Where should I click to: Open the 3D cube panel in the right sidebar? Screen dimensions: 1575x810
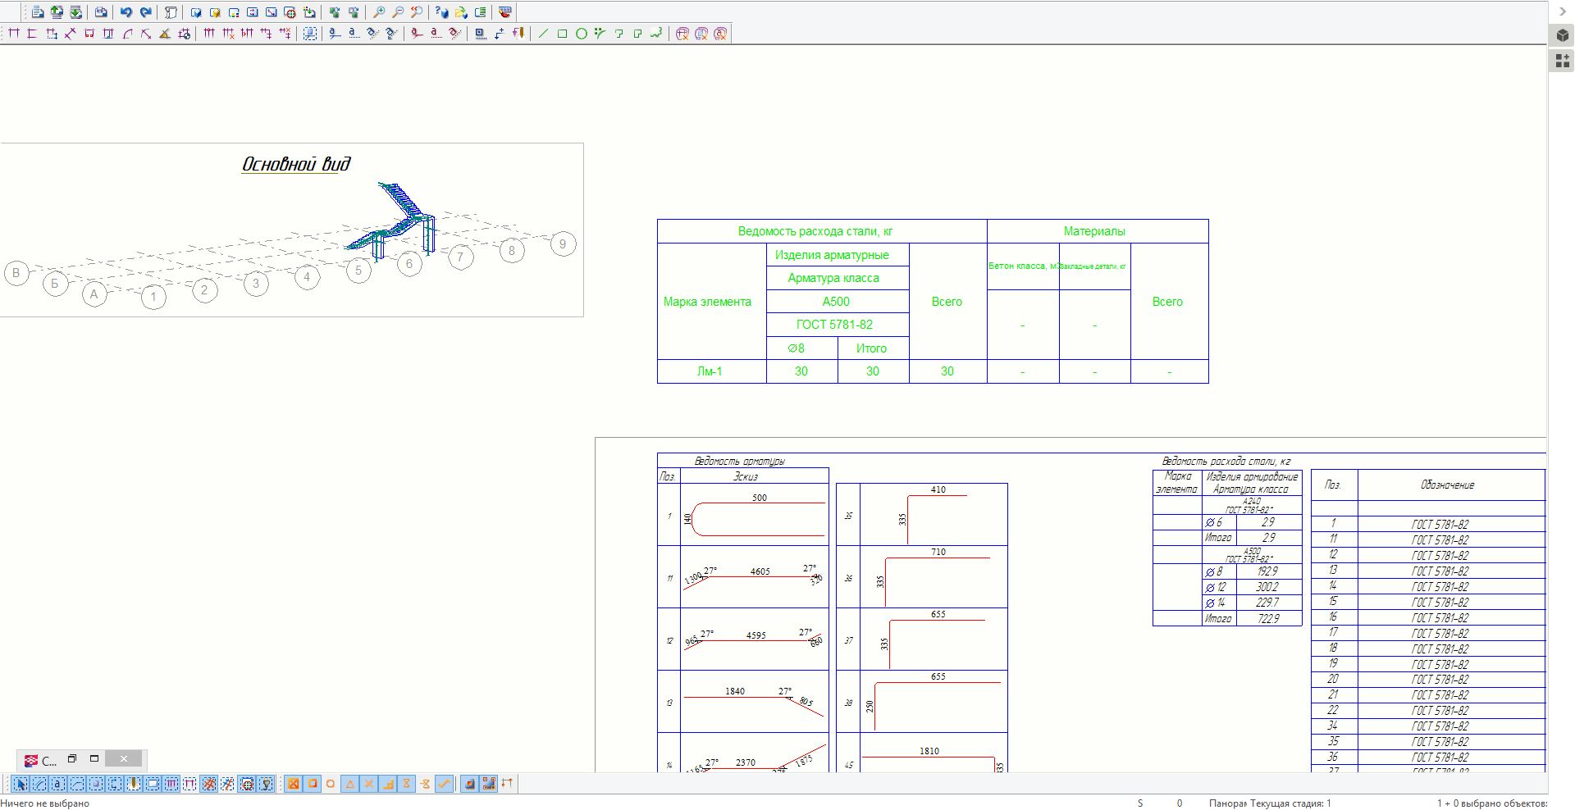[x=1562, y=35]
